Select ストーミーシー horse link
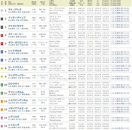Image resolution: width=132 pixels, height=130 pixels. tap(16, 34)
